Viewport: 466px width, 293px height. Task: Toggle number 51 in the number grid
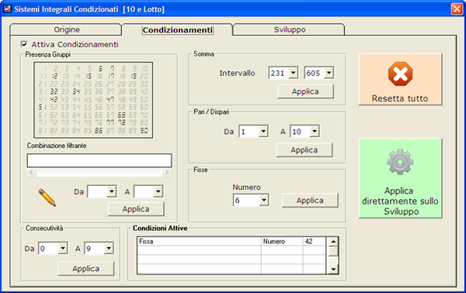point(42,107)
